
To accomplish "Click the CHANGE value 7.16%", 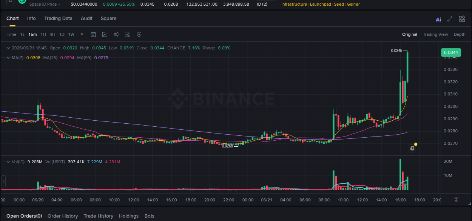I will coord(194,48).
